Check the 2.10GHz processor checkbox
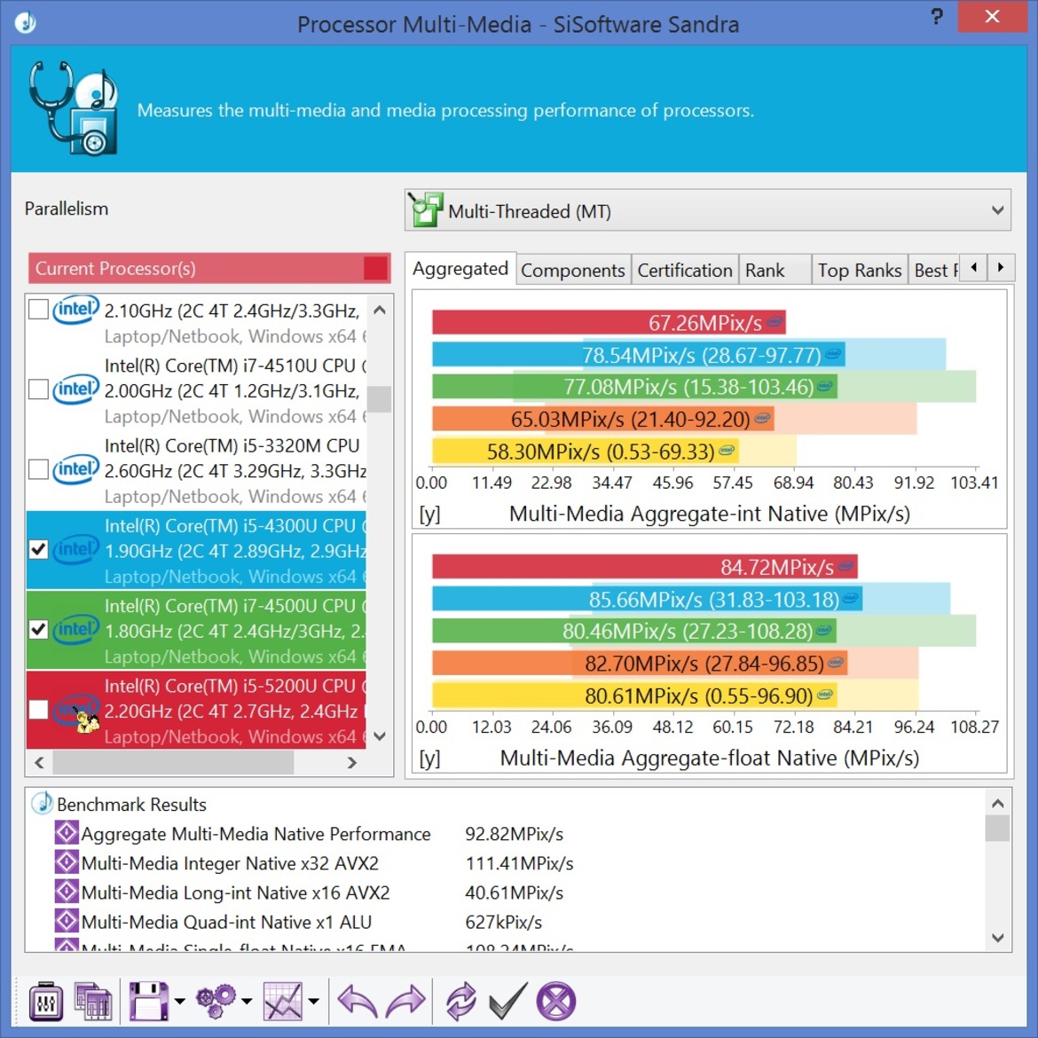 38,309
